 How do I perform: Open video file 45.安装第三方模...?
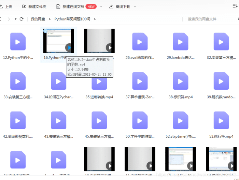(x=99, y=120)
